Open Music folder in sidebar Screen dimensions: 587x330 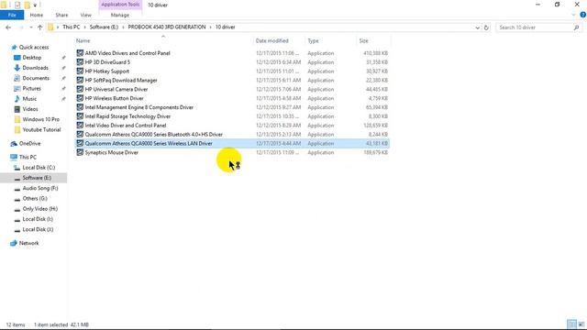(x=29, y=99)
